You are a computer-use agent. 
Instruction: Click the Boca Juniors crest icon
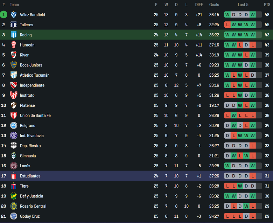14,65
